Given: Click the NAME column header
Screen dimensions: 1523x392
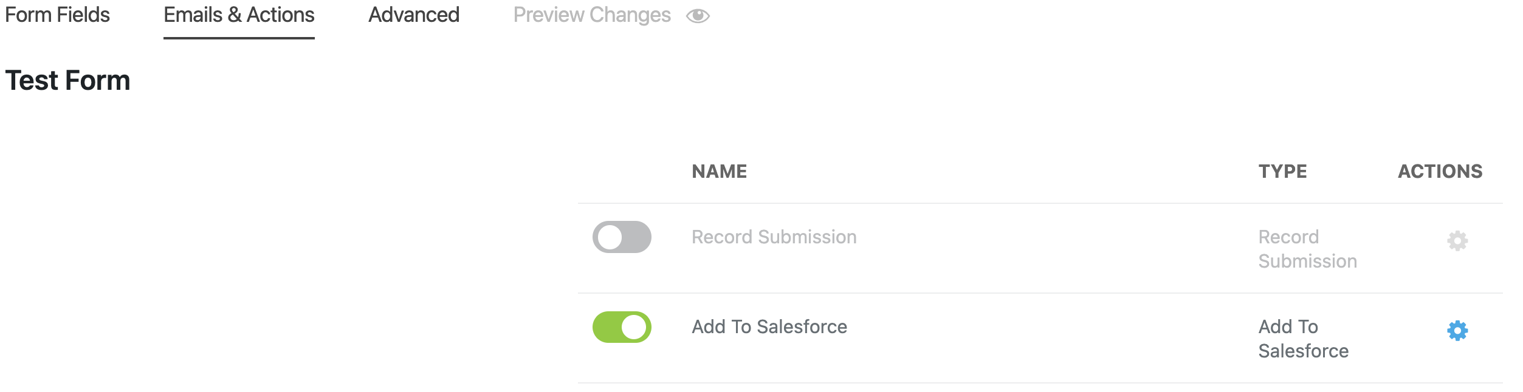Looking at the screenshot, I should (720, 171).
